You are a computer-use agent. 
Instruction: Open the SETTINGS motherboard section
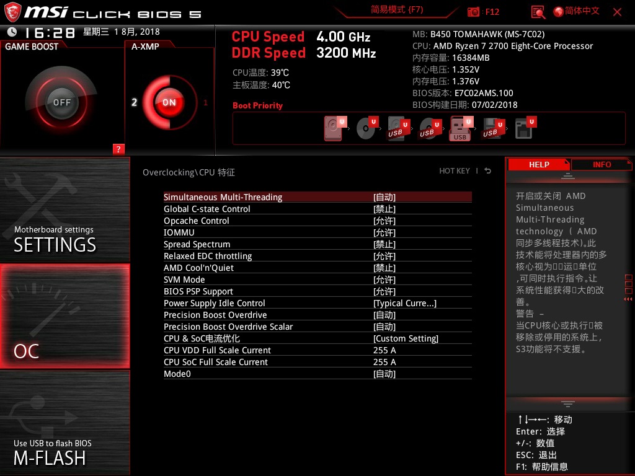click(x=64, y=209)
